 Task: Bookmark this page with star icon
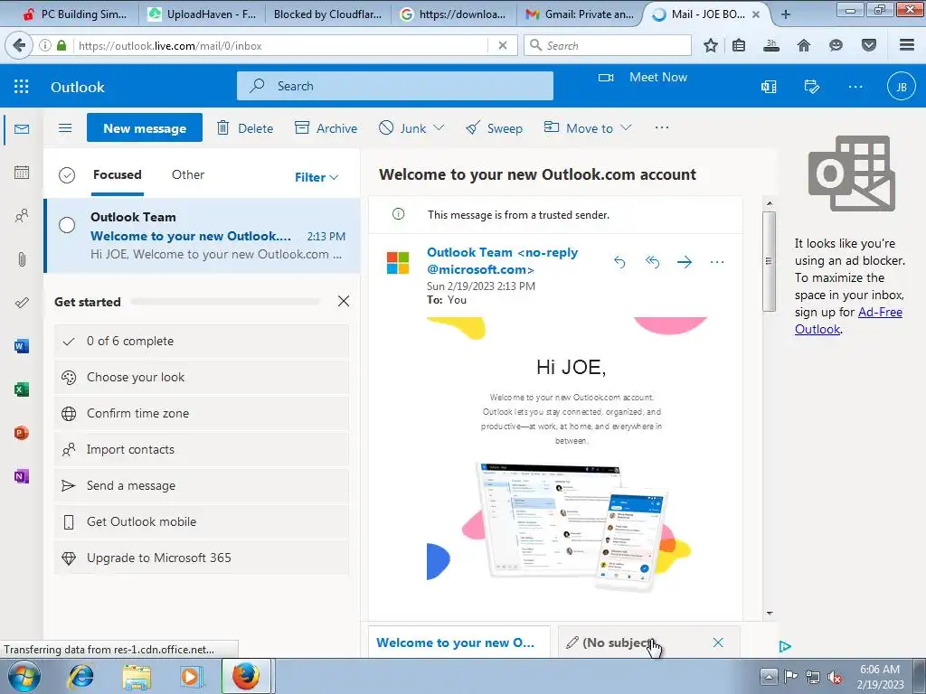pos(711,45)
